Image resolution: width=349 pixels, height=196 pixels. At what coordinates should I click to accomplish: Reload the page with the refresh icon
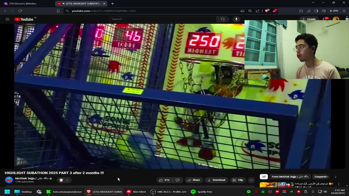click(20, 11)
